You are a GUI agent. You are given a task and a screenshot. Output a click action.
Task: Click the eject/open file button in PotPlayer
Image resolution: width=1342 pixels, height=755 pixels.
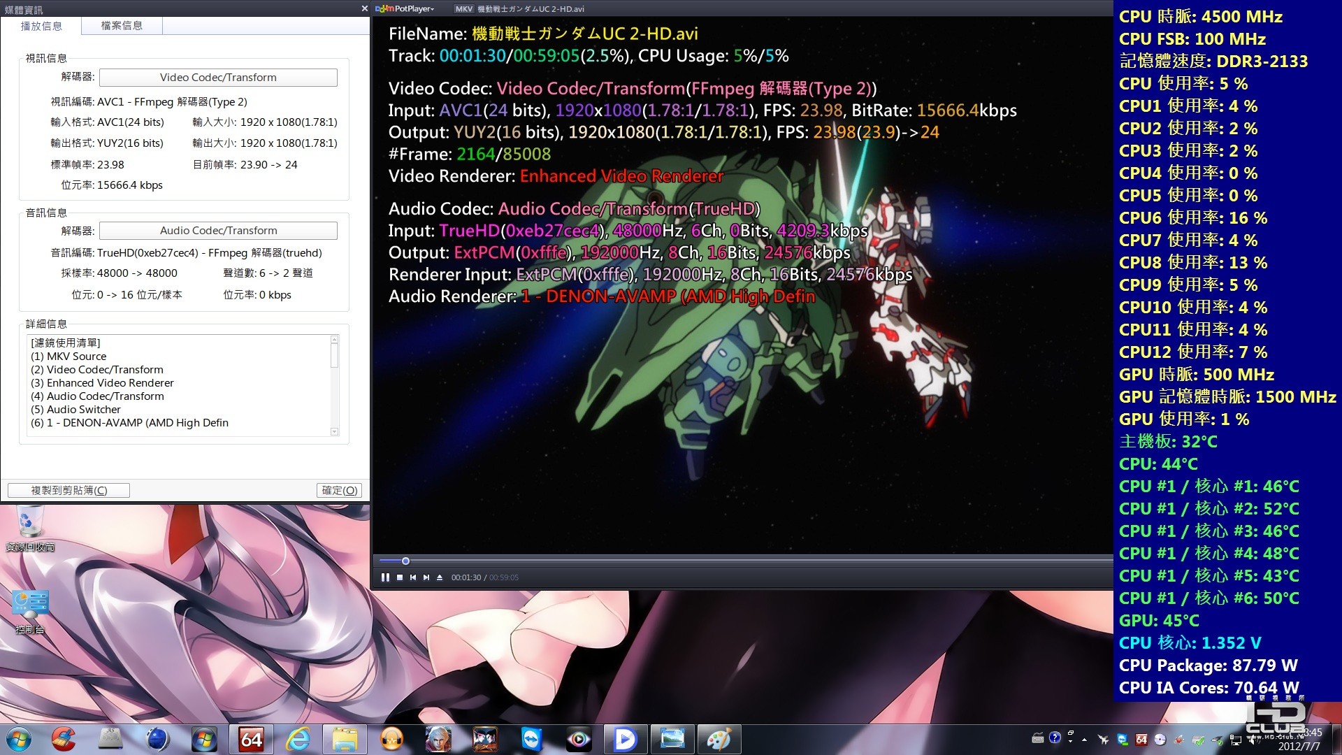[x=440, y=577]
